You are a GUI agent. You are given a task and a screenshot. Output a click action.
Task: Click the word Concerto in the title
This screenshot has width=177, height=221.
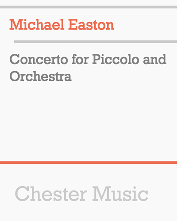click(38, 59)
